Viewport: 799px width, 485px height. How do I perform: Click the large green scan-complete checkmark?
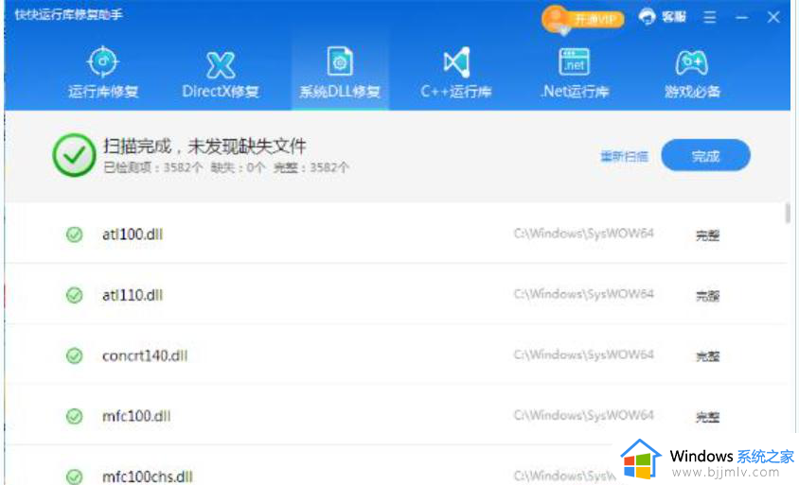(x=75, y=155)
